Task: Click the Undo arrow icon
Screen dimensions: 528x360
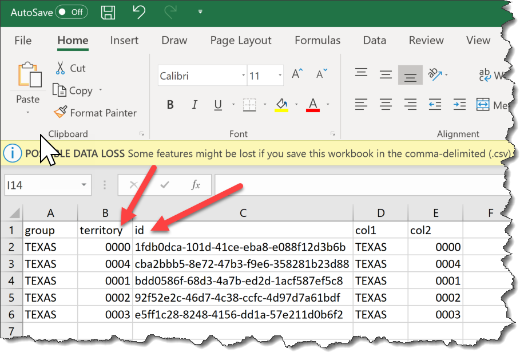Action: tap(138, 11)
